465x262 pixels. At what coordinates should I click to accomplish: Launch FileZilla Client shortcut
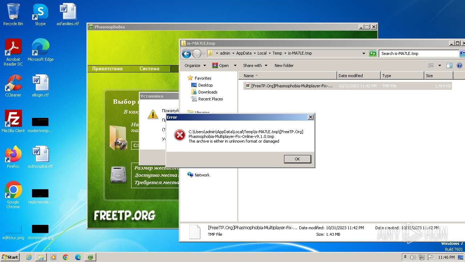pos(13,122)
